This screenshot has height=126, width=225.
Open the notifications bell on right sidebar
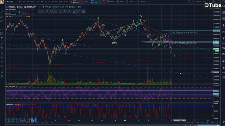[x=224, y=68]
